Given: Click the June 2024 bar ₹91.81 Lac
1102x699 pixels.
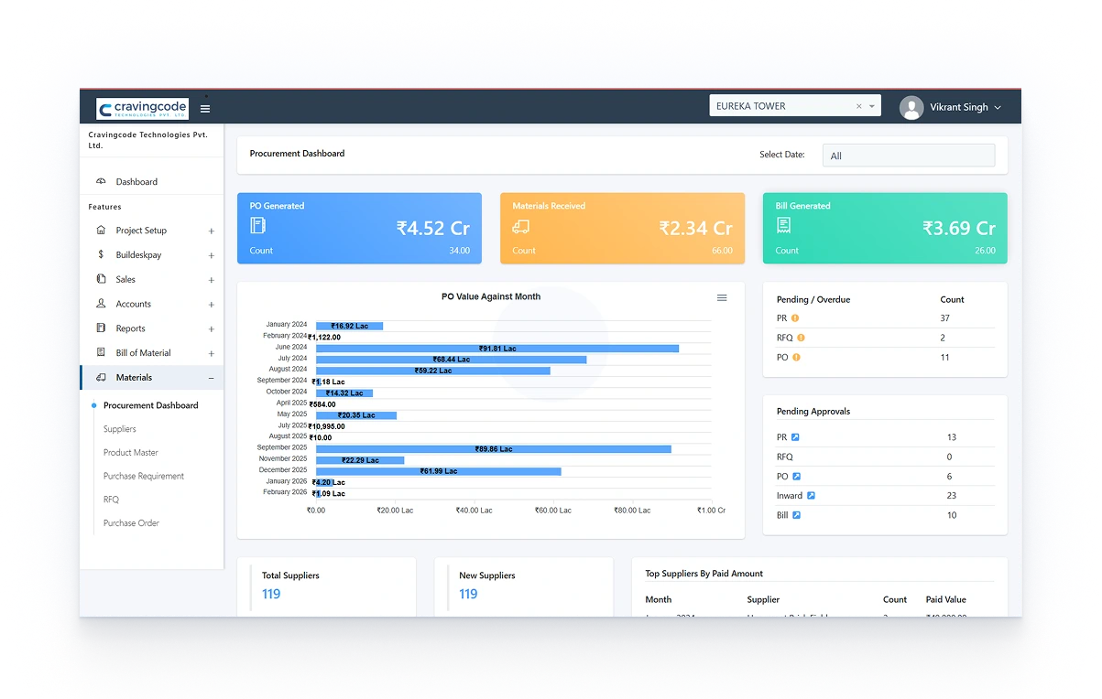Looking at the screenshot, I should 497,349.
